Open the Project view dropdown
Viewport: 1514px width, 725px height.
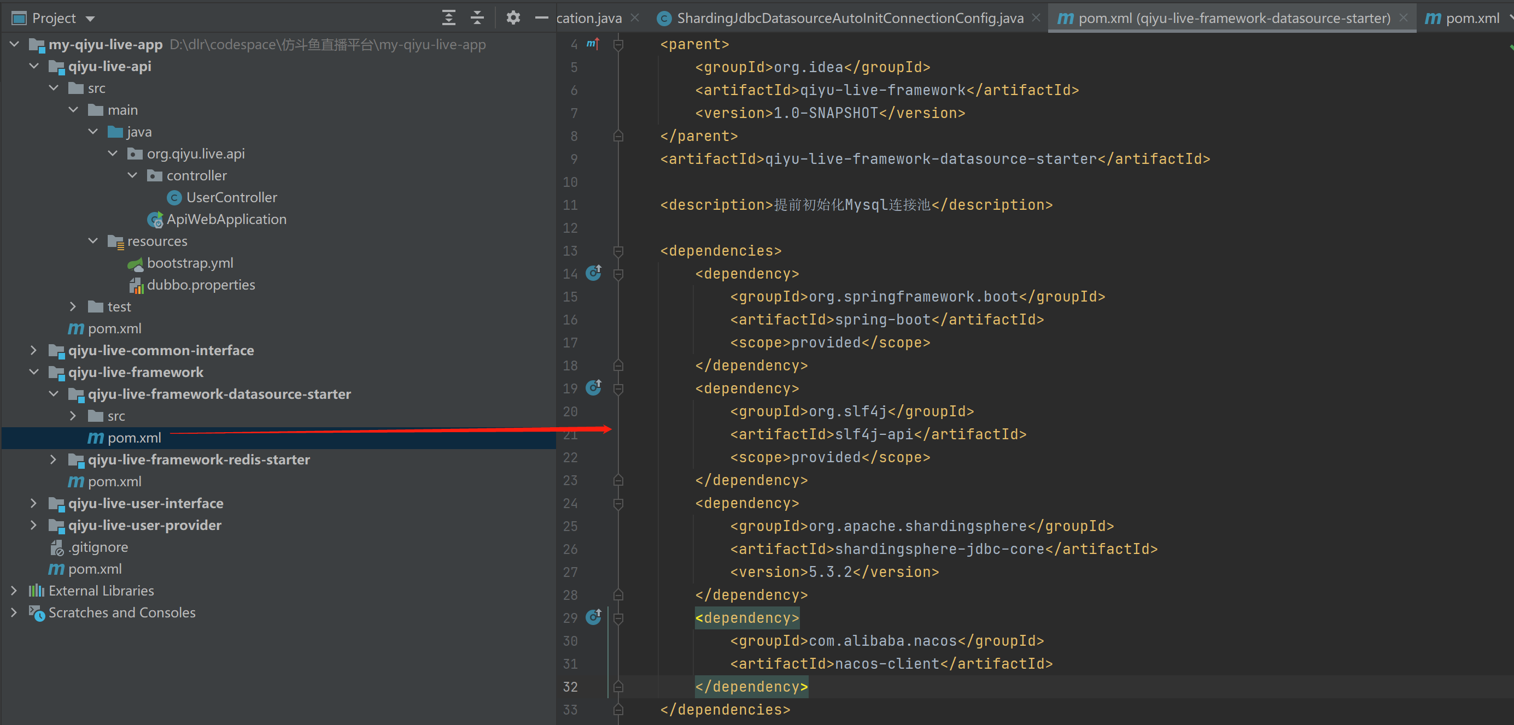90,19
